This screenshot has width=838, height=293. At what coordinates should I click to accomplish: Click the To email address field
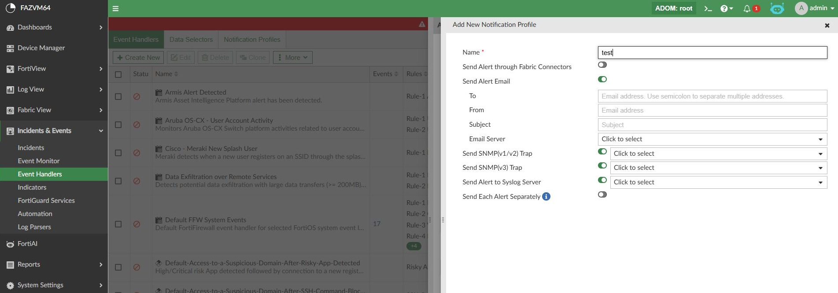[712, 96]
